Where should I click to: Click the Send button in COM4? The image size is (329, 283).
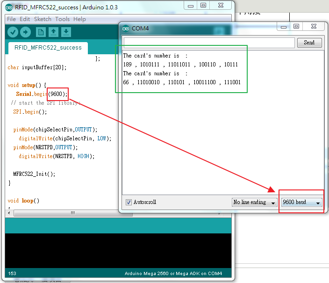coord(309,43)
